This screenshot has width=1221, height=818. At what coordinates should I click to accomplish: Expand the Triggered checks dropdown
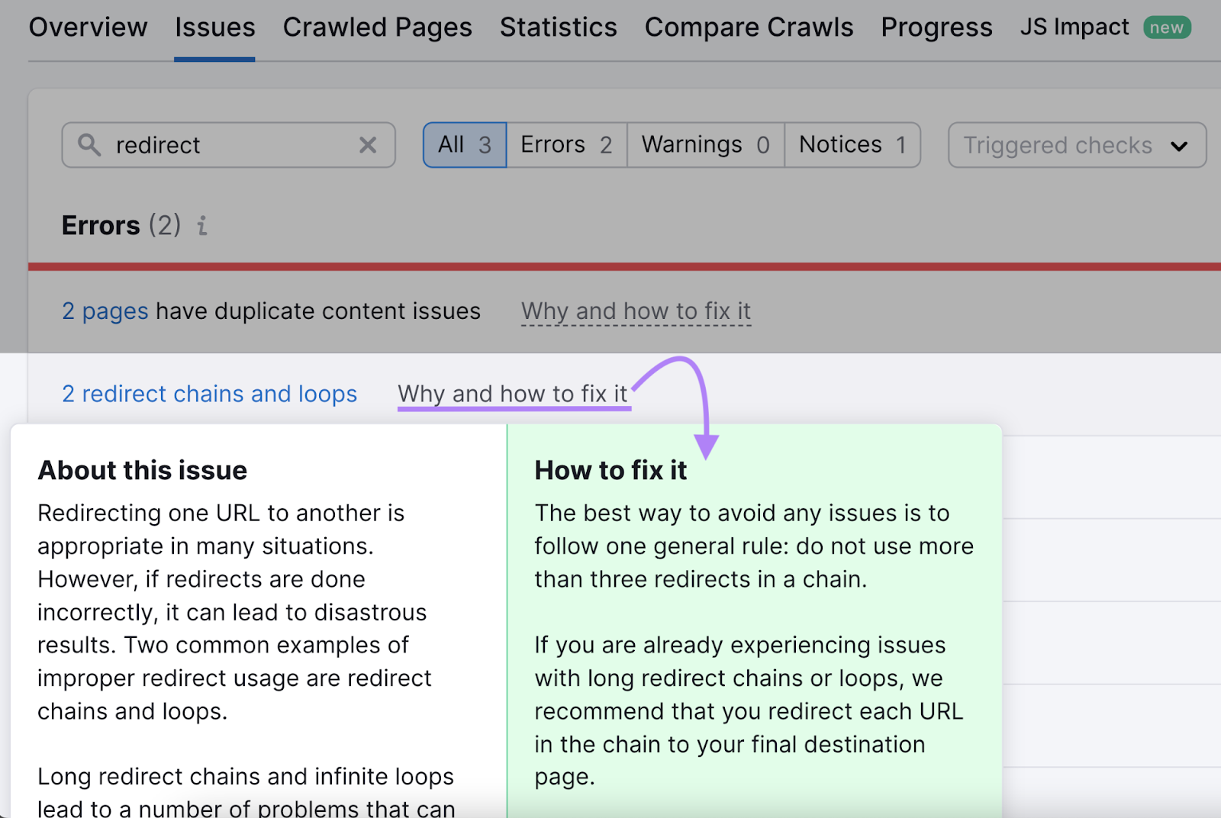tap(1077, 145)
